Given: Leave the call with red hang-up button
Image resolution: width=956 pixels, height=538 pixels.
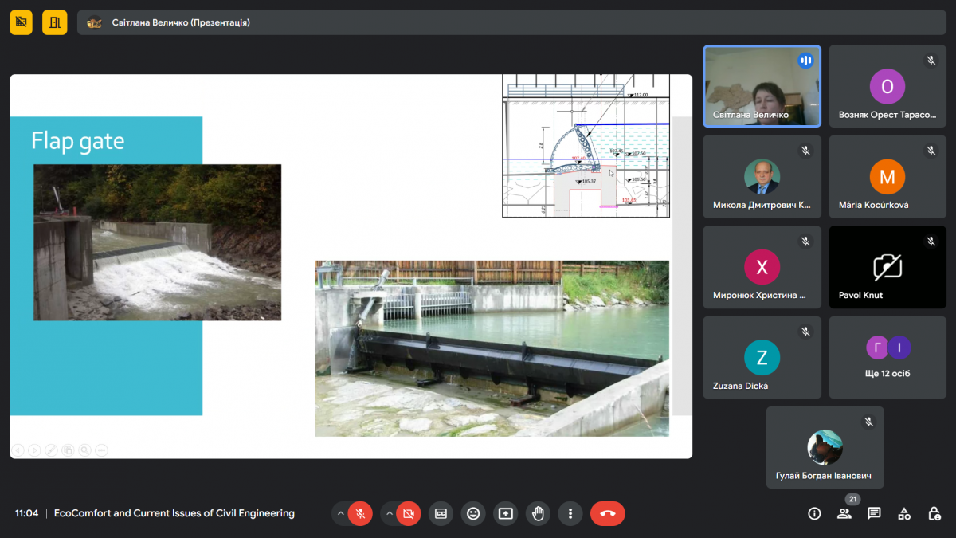Looking at the screenshot, I should pyautogui.click(x=608, y=514).
